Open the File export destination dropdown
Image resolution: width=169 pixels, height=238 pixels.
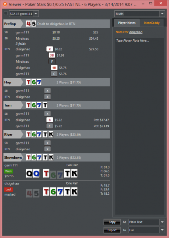point(147,230)
